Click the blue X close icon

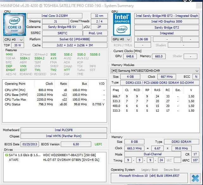point(195,178)
